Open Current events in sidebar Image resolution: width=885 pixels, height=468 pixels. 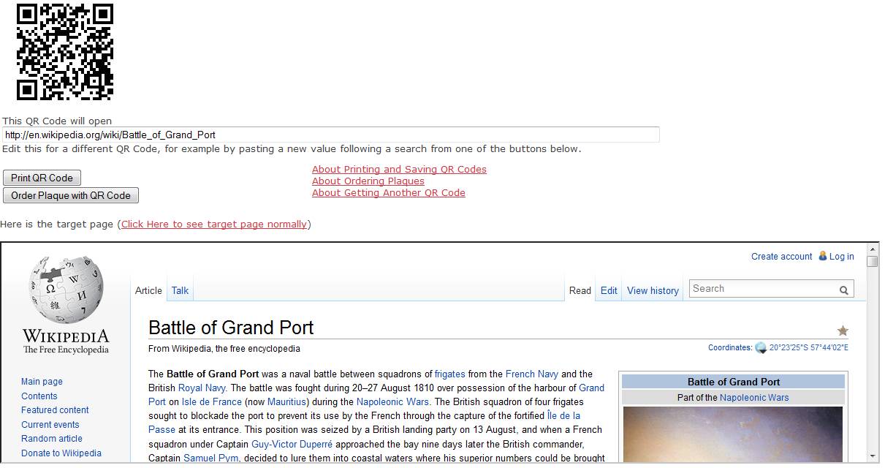click(x=50, y=424)
